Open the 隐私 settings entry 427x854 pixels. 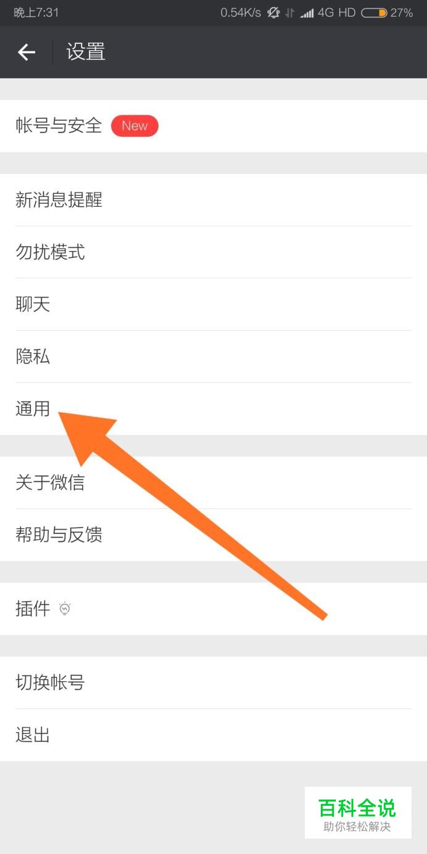point(213,356)
